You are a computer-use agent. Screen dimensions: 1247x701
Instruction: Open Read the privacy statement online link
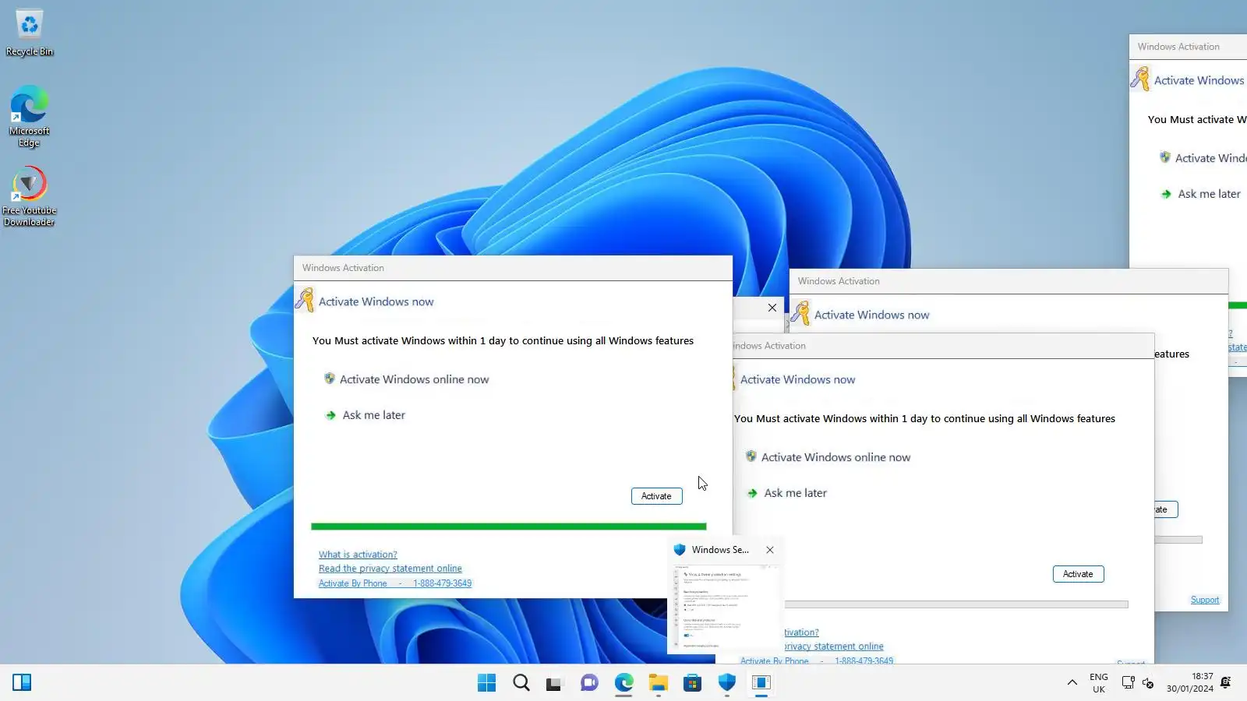coord(390,569)
